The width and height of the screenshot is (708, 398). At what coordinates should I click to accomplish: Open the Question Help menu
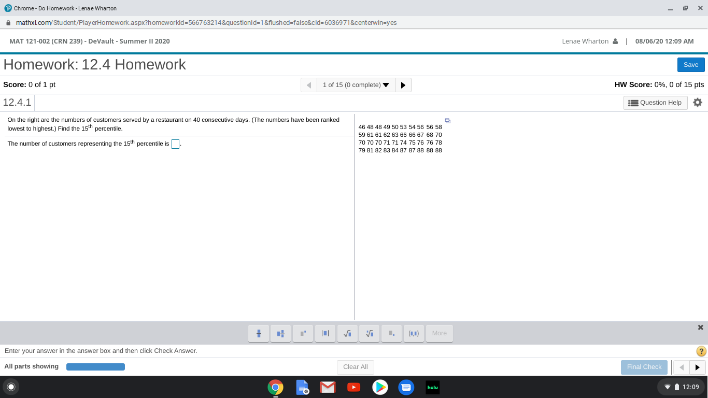[x=655, y=103]
